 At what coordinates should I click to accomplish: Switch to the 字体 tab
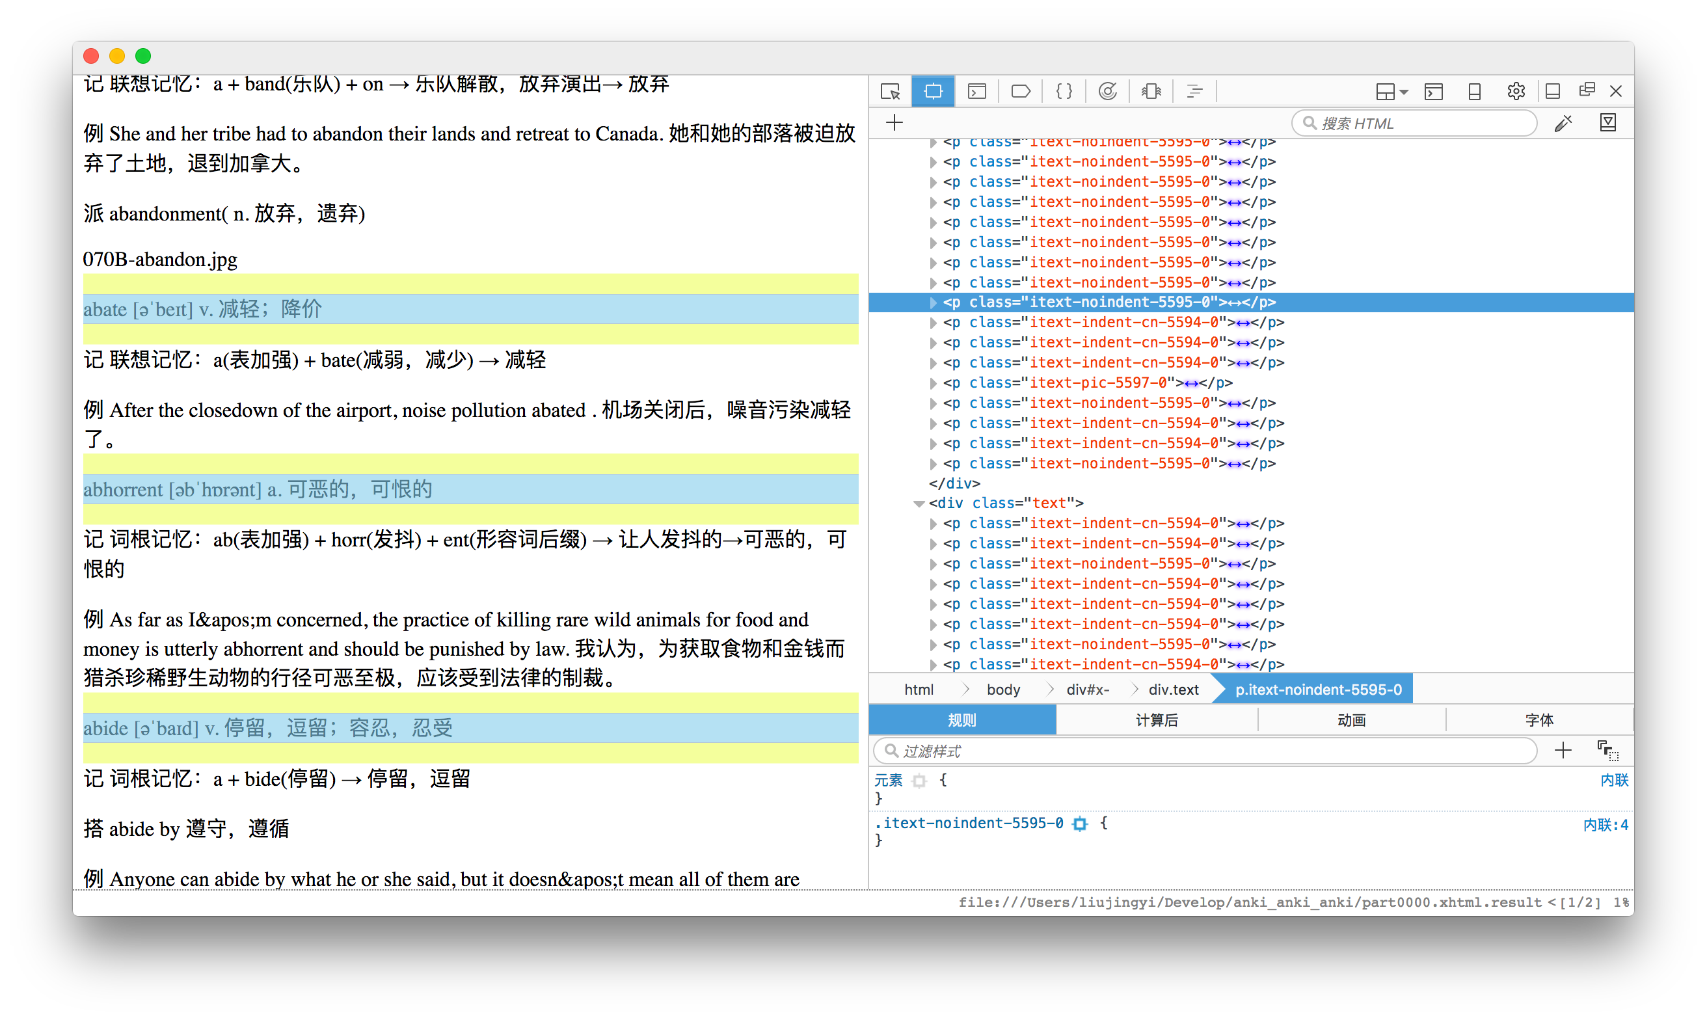[x=1539, y=719]
